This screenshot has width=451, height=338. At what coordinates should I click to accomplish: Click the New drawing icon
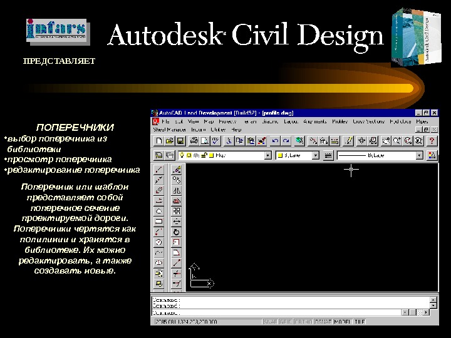158,141
